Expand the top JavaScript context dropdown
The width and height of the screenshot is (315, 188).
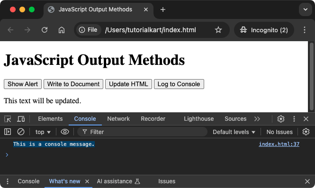coord(43,132)
